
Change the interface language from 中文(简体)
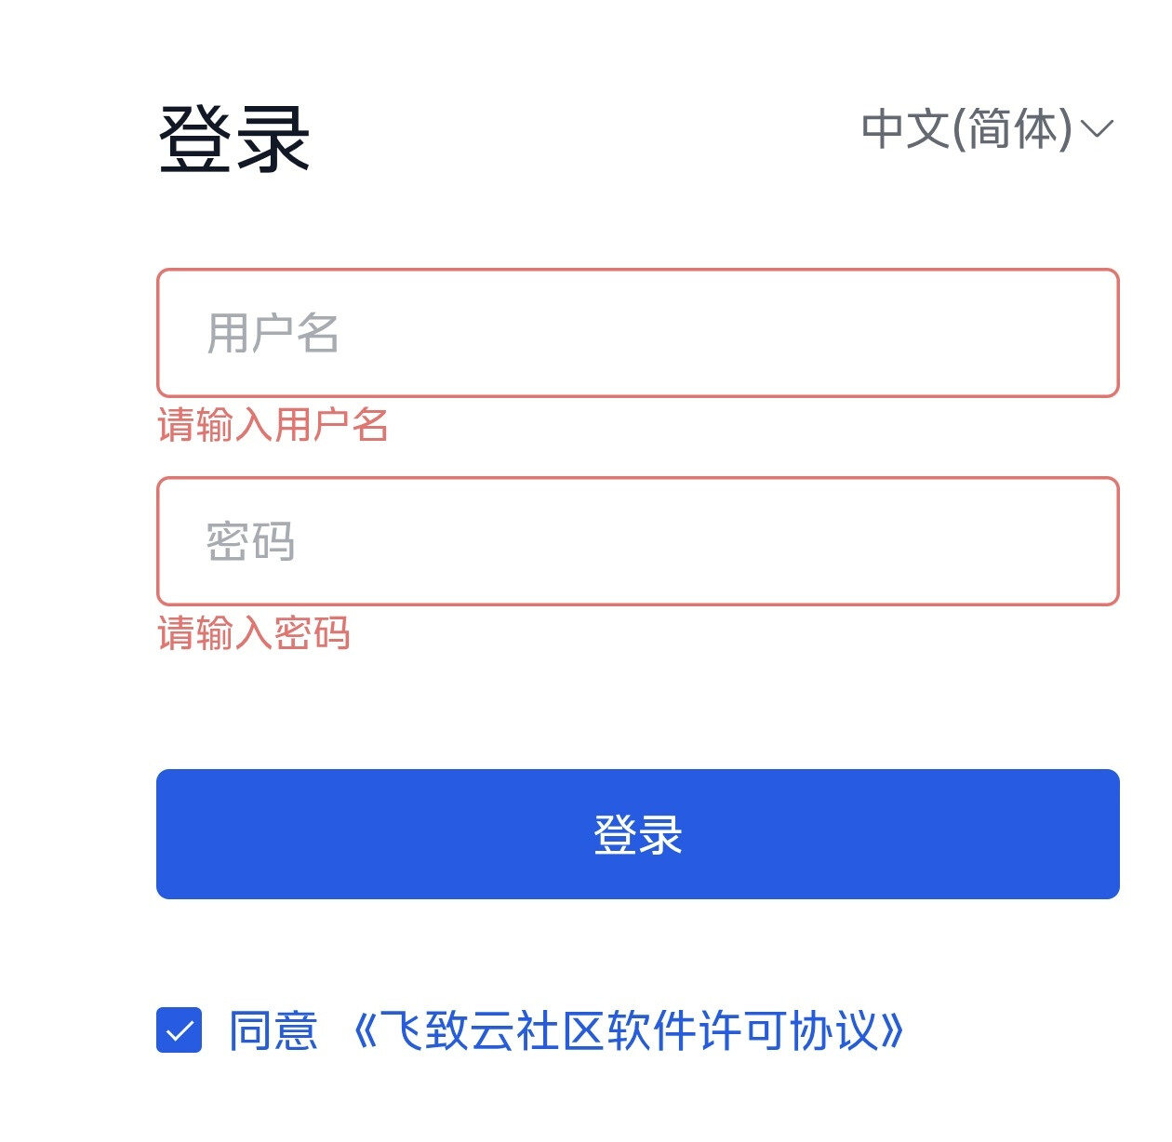(988, 128)
